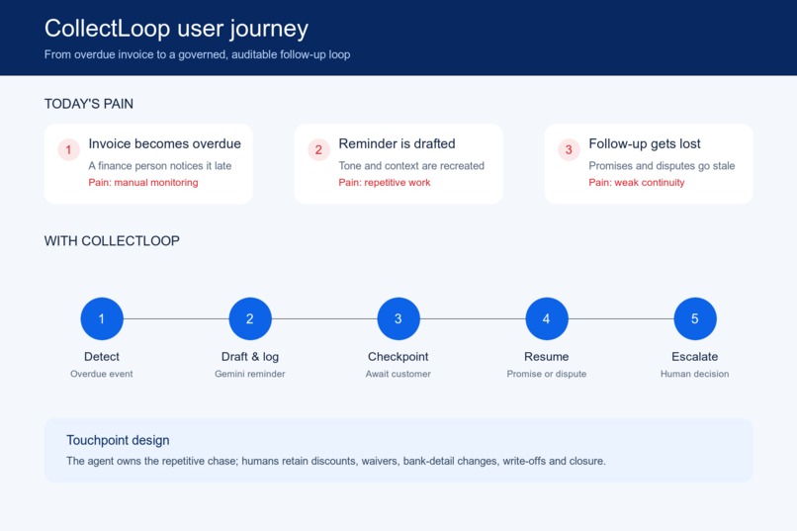Click 'Promises and disputes go stale' text
This screenshot has width=797, height=531.
[x=662, y=166]
